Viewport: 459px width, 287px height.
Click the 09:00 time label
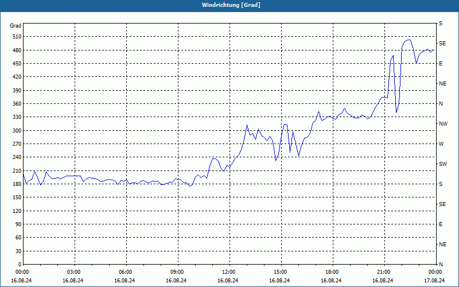(x=178, y=272)
